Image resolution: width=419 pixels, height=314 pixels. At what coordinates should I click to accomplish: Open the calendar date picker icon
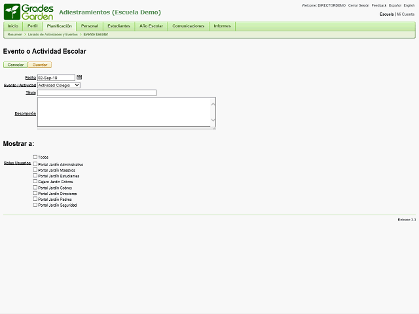click(79, 77)
